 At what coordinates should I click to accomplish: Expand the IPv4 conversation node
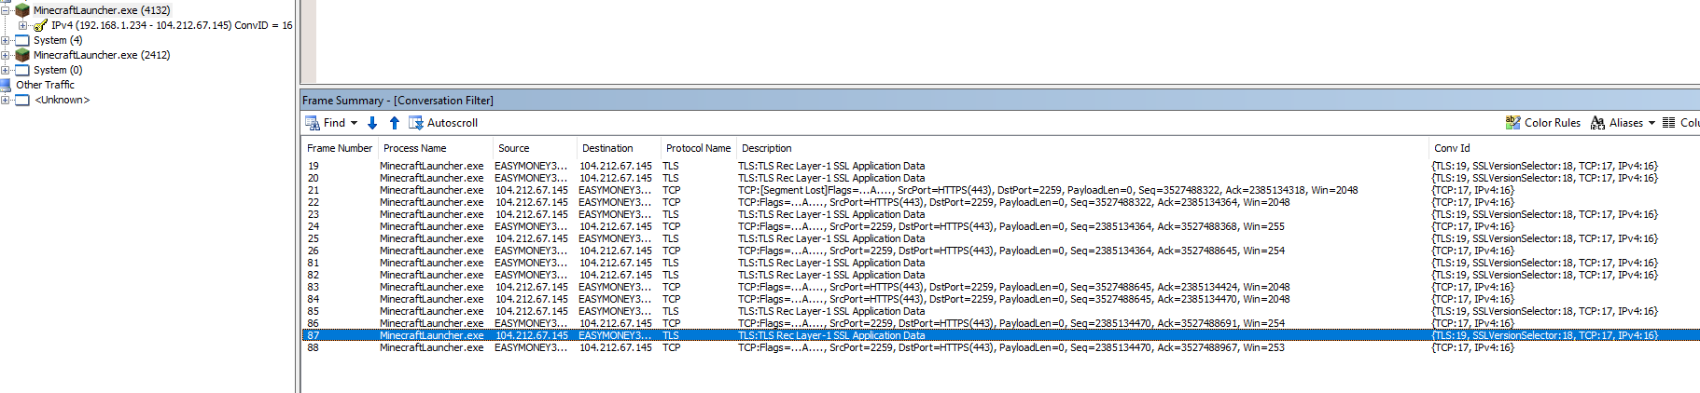tap(23, 25)
